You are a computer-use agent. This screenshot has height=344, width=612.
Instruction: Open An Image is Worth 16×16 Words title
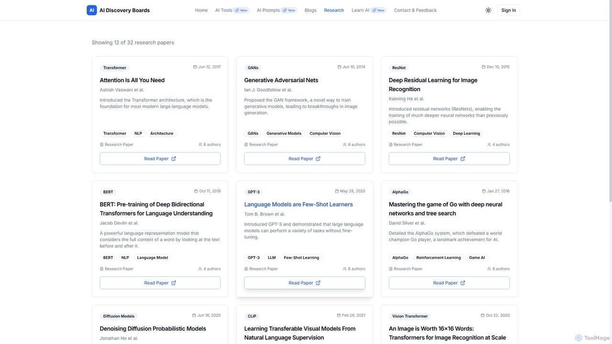point(447,333)
